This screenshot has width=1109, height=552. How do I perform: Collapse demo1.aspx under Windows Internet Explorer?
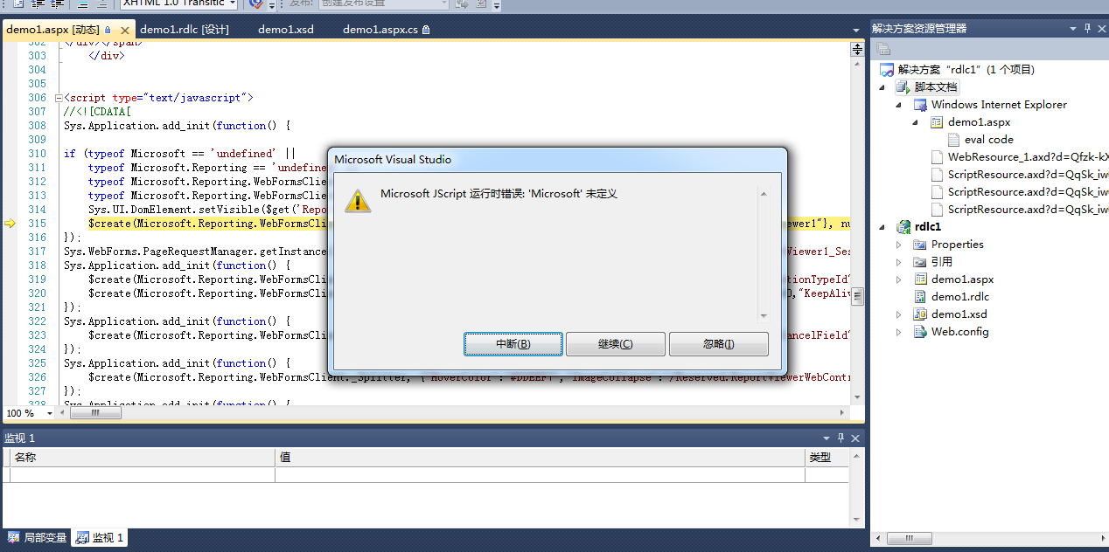(x=916, y=122)
